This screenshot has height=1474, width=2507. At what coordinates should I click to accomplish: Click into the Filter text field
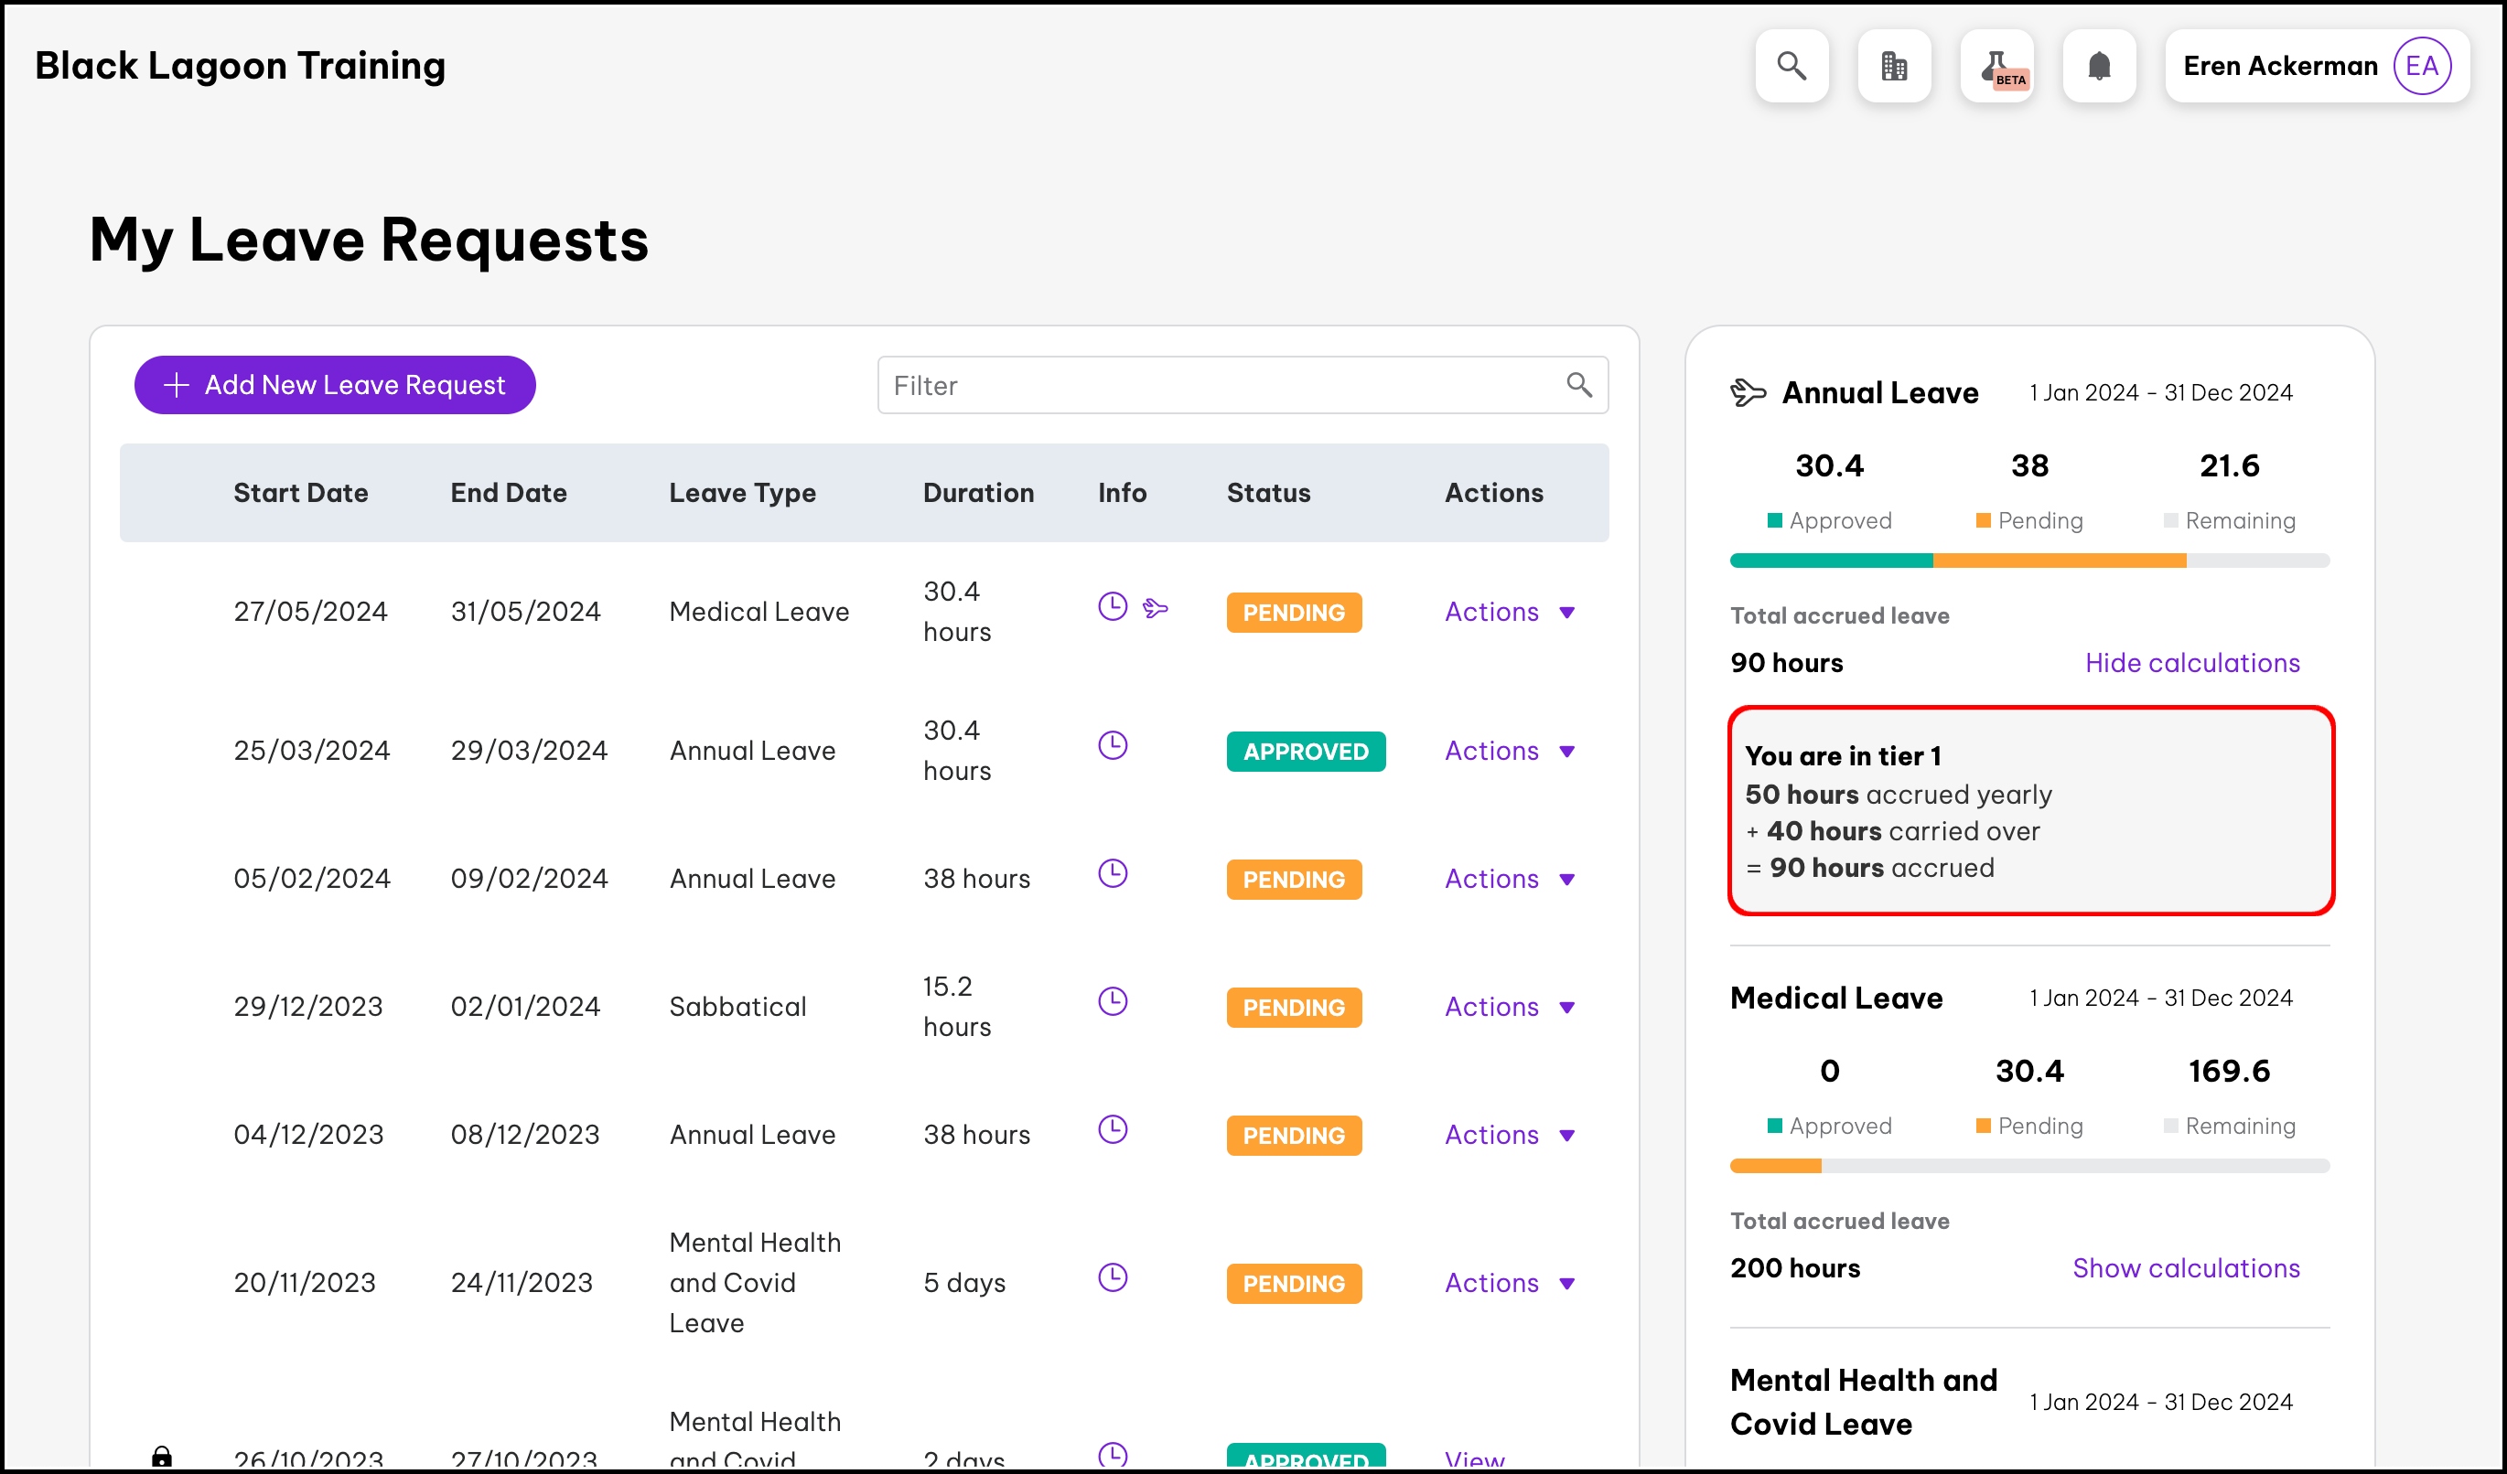point(1214,386)
